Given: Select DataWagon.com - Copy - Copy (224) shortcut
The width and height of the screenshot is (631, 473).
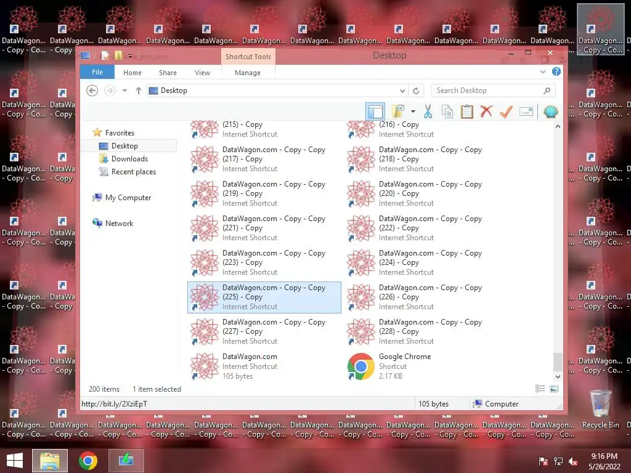Looking at the screenshot, I should 420,263.
